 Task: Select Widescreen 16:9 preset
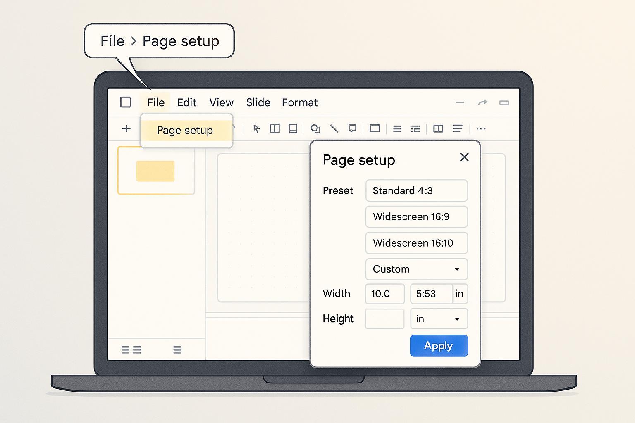[x=416, y=217]
